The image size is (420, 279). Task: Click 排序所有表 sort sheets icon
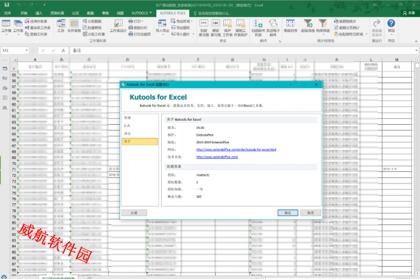36,21
